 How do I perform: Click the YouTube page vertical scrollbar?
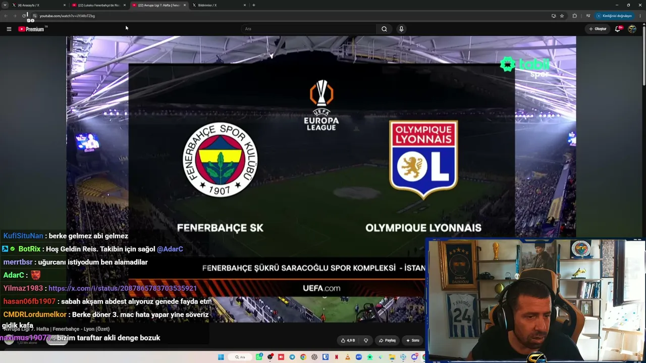coord(644,55)
